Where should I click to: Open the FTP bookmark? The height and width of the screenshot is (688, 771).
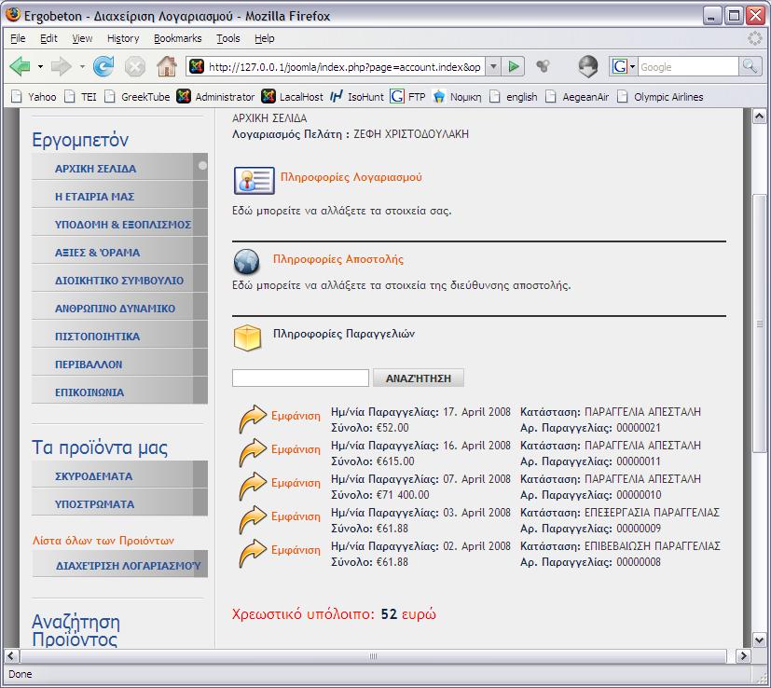pos(407,96)
